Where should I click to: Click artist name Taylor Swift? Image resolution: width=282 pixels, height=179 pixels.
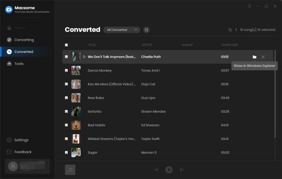pos(150,139)
